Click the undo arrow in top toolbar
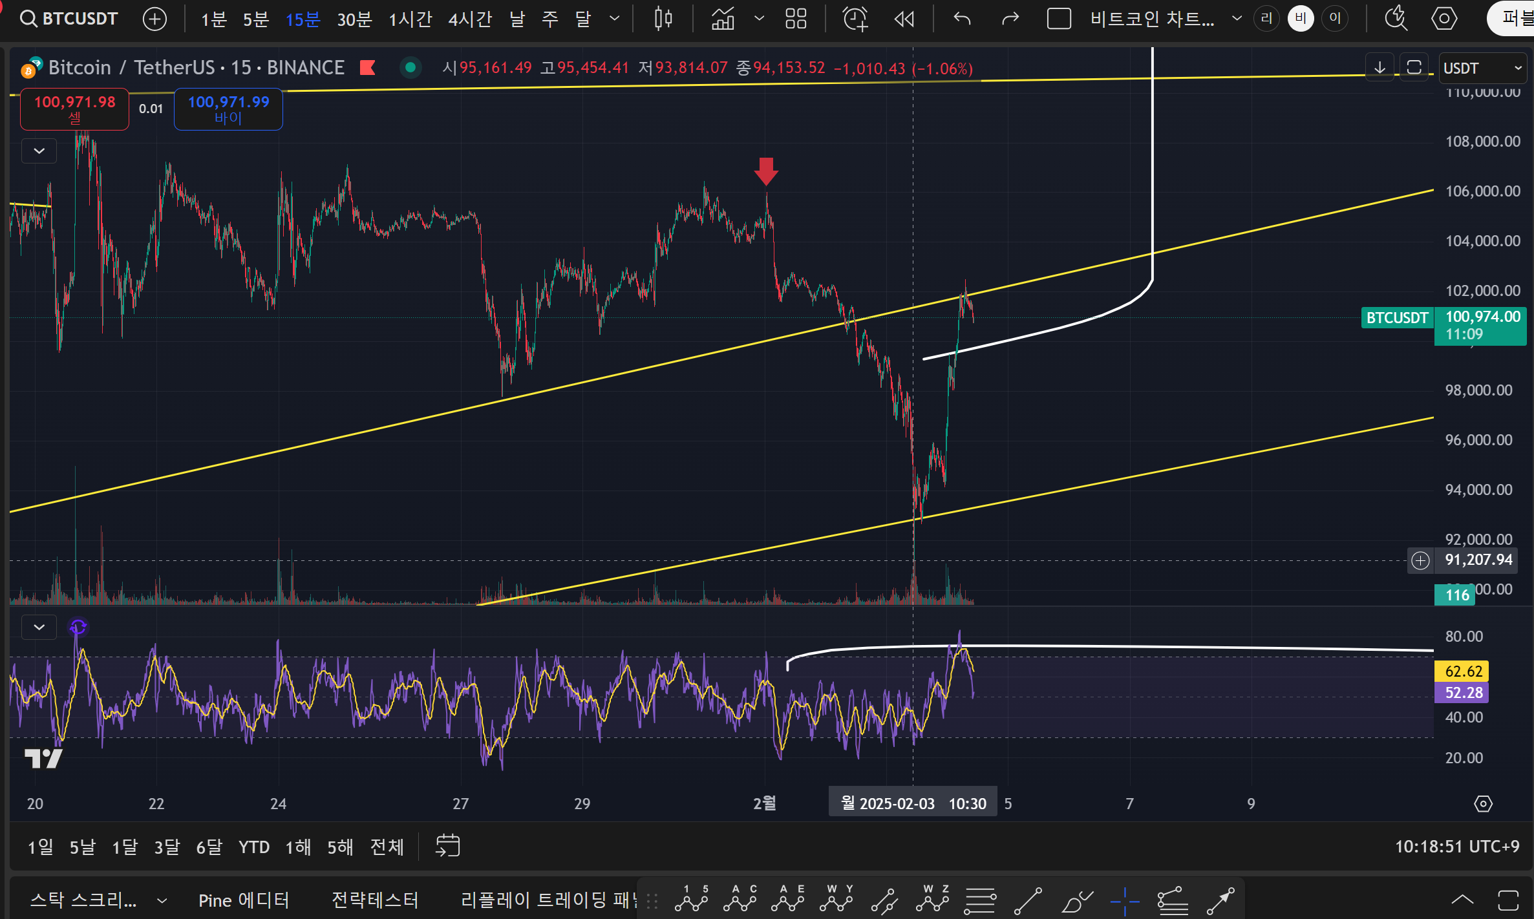1534x919 pixels. (x=963, y=19)
